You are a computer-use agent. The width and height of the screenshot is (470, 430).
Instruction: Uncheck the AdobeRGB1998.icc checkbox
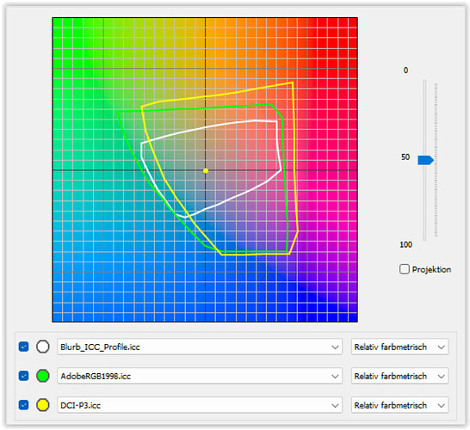click(x=24, y=376)
